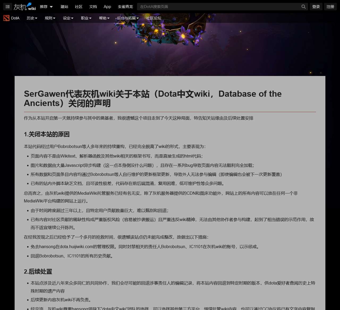
Task: Click the intro line starting 作为从本站开启第一天
Action: (139, 118)
